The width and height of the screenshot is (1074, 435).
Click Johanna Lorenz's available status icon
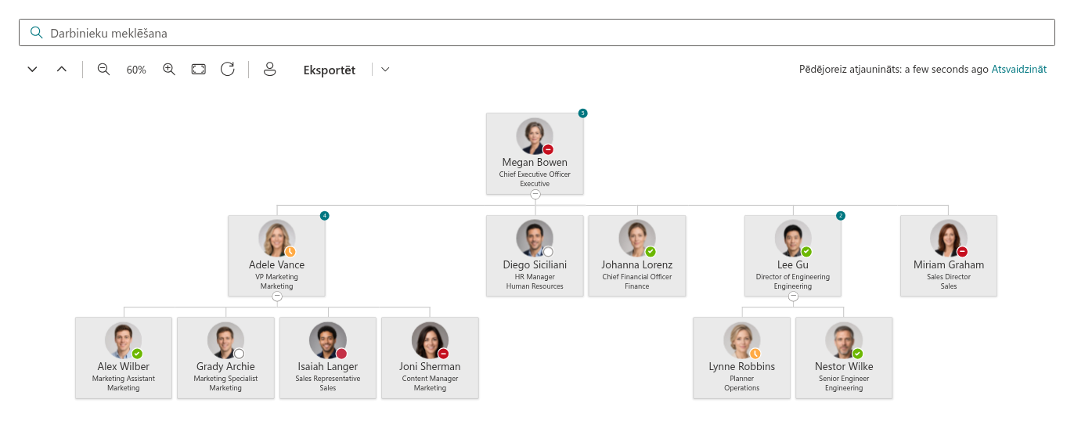pyautogui.click(x=651, y=251)
